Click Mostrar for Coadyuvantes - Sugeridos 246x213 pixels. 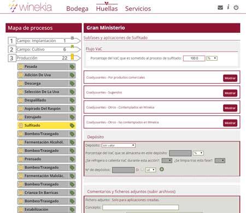point(230,93)
